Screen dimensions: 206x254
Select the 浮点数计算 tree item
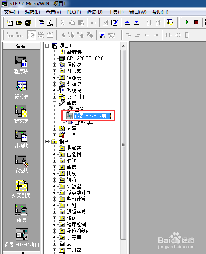coord(79,192)
